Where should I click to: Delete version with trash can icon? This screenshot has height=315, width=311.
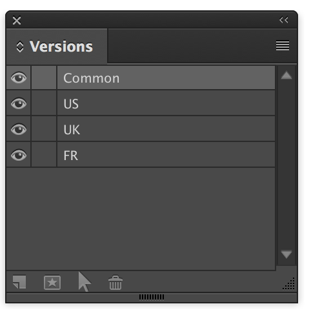point(115,283)
